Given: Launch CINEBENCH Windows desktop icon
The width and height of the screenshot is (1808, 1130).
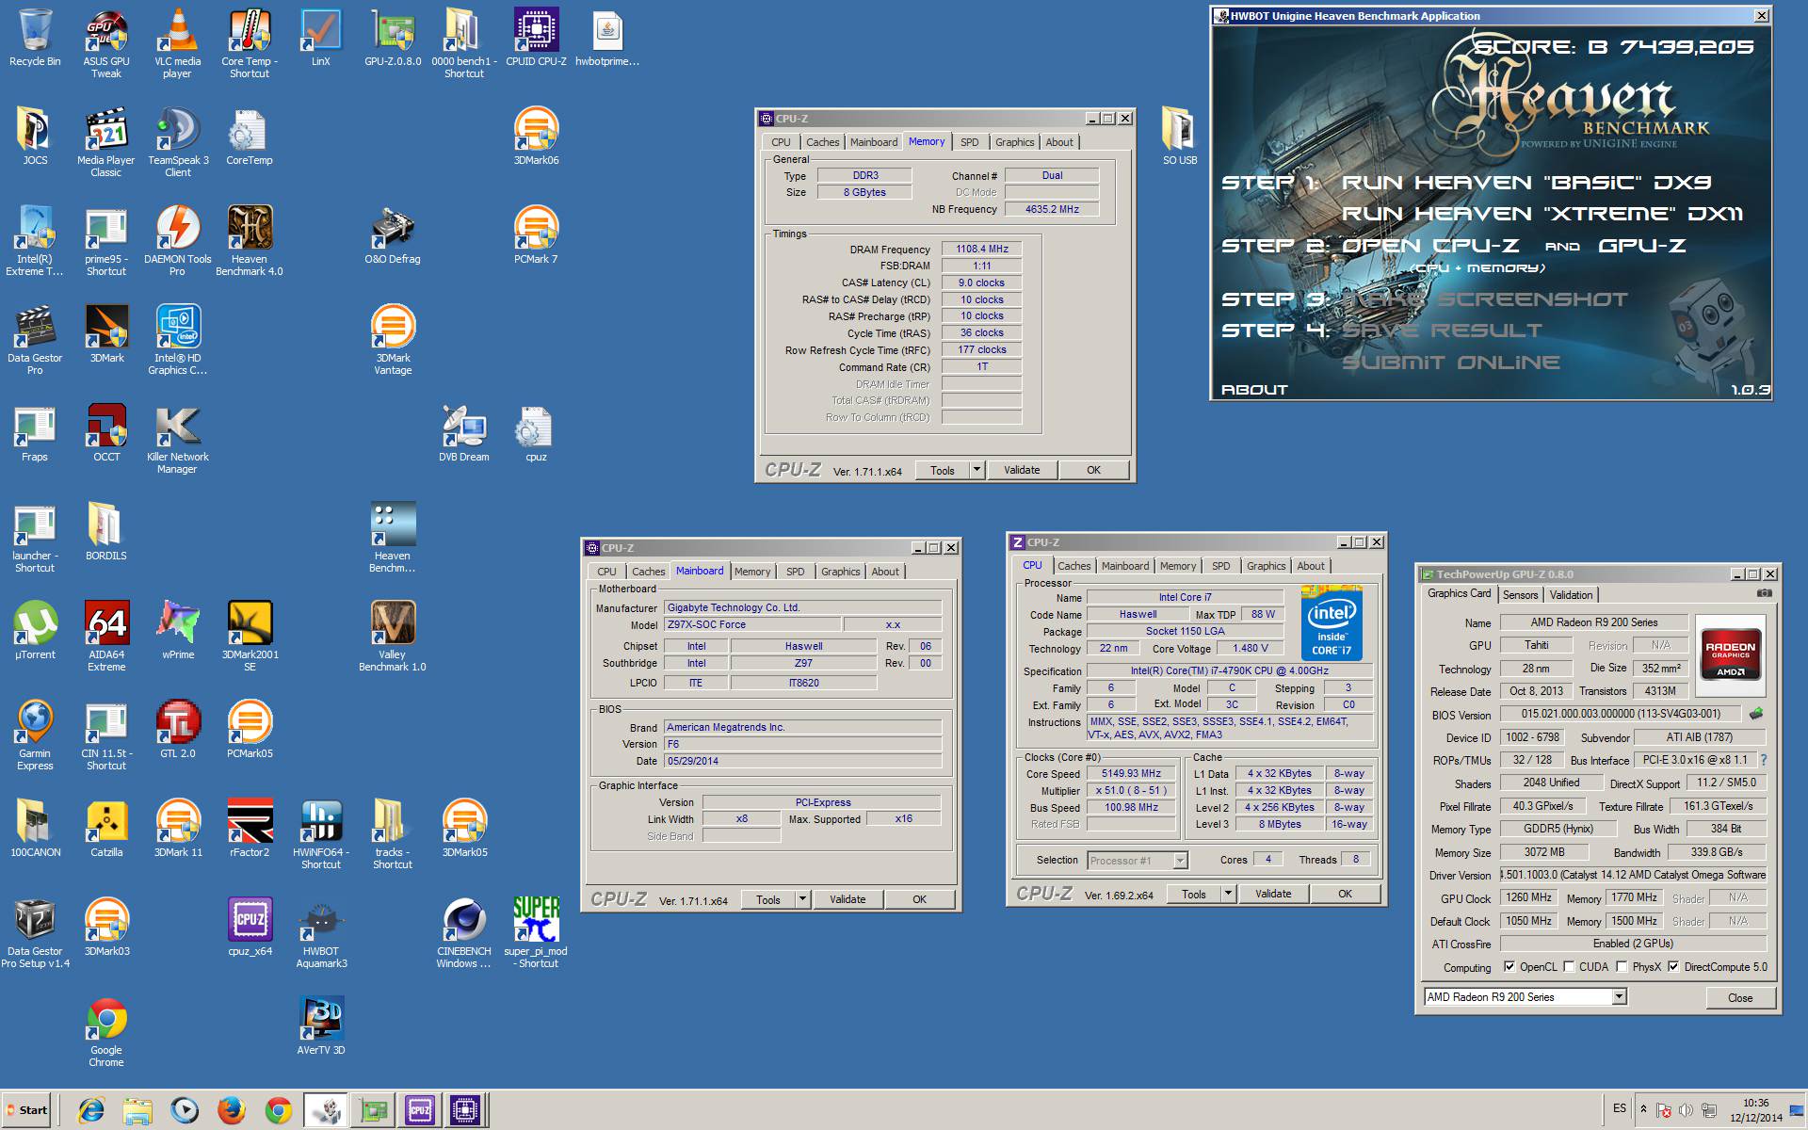Looking at the screenshot, I should tap(464, 932).
